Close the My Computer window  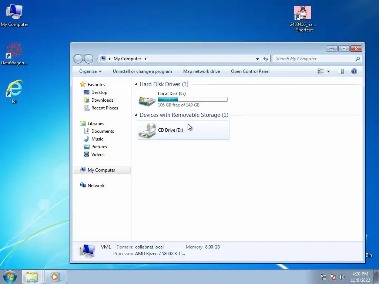coord(356,49)
